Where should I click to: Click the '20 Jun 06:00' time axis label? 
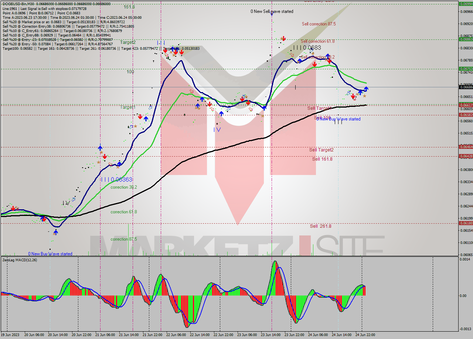(34, 335)
